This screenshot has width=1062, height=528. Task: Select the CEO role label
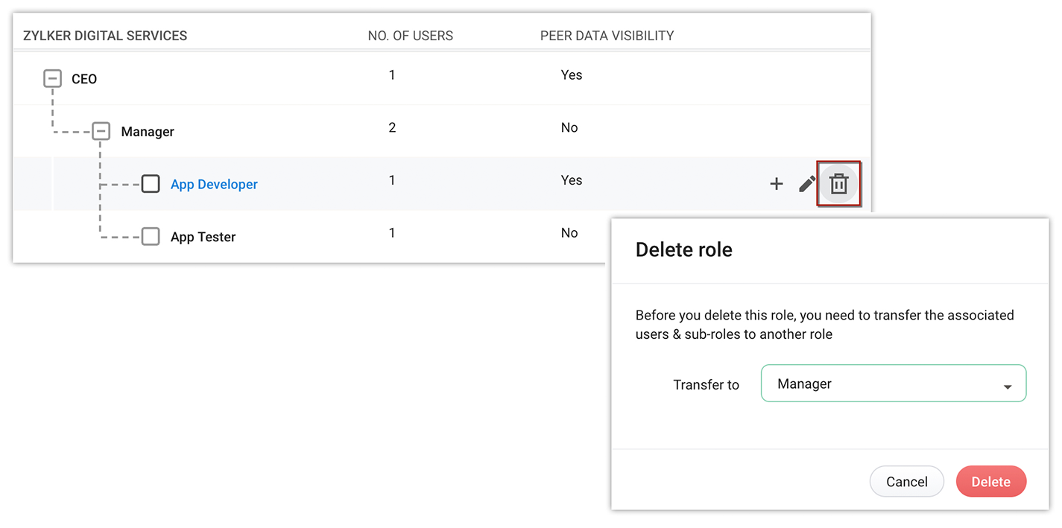pos(84,79)
